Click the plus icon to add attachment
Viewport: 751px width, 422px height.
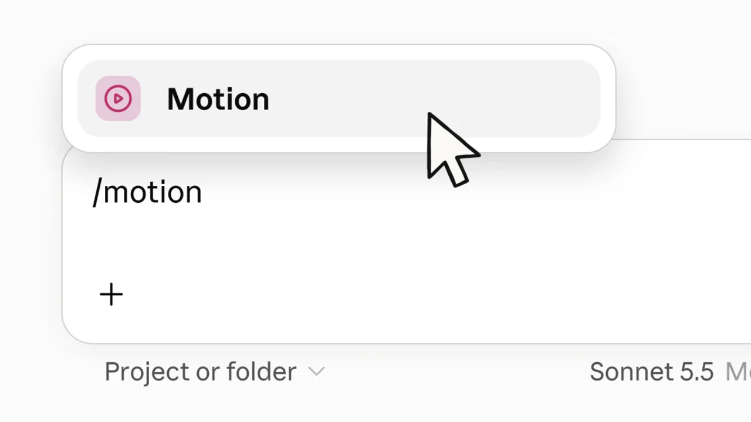[x=111, y=294]
